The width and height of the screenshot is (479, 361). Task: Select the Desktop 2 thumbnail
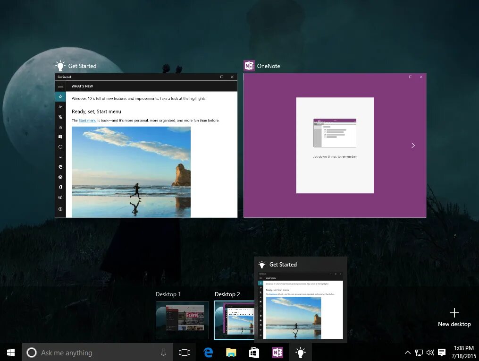tap(234, 320)
